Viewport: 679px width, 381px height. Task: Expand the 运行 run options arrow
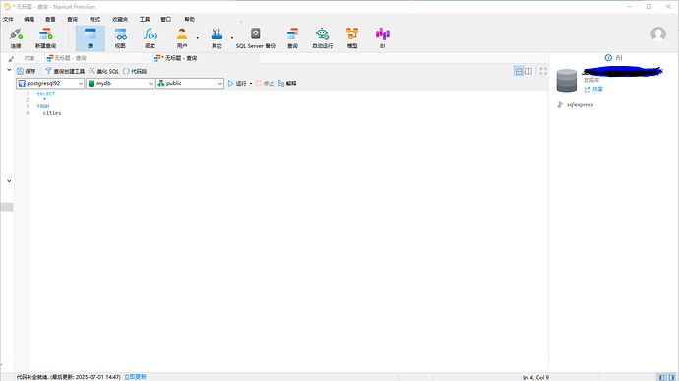pyautogui.click(x=251, y=84)
